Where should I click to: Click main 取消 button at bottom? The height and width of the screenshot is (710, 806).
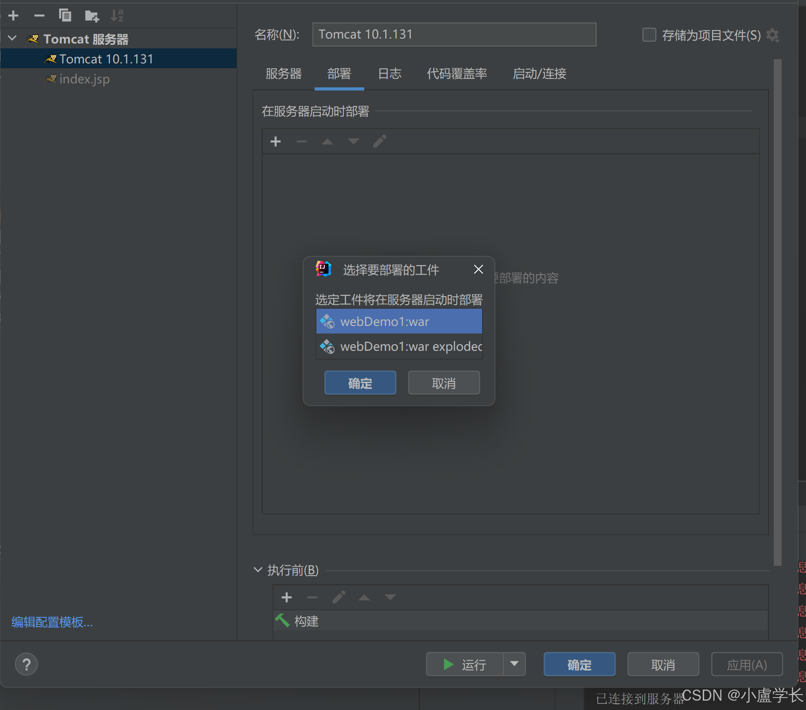point(663,664)
